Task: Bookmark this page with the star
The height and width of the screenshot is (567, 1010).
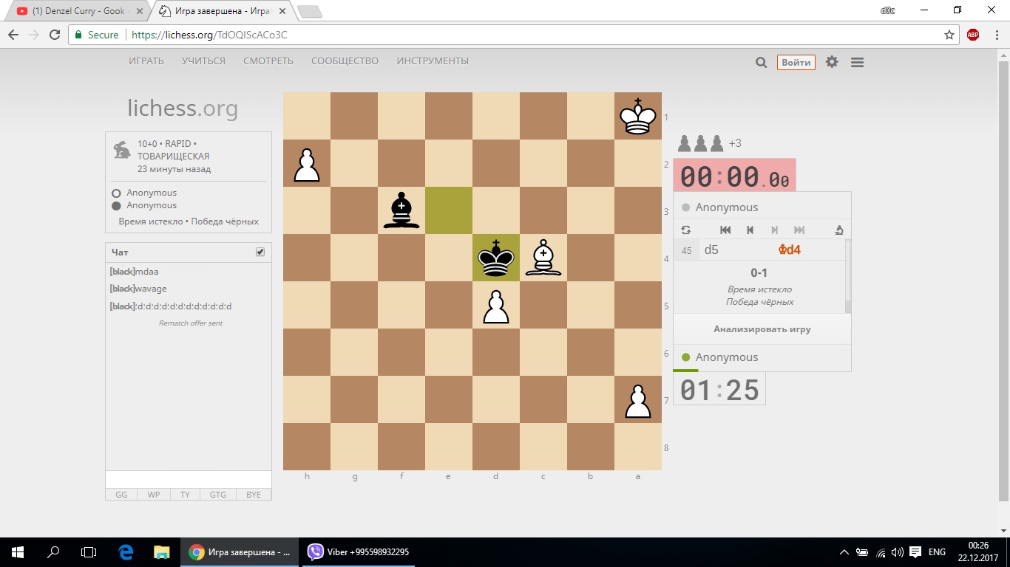Action: (x=949, y=35)
